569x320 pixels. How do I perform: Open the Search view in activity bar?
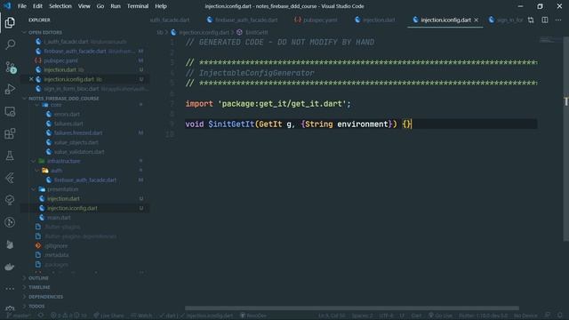pos(10,44)
